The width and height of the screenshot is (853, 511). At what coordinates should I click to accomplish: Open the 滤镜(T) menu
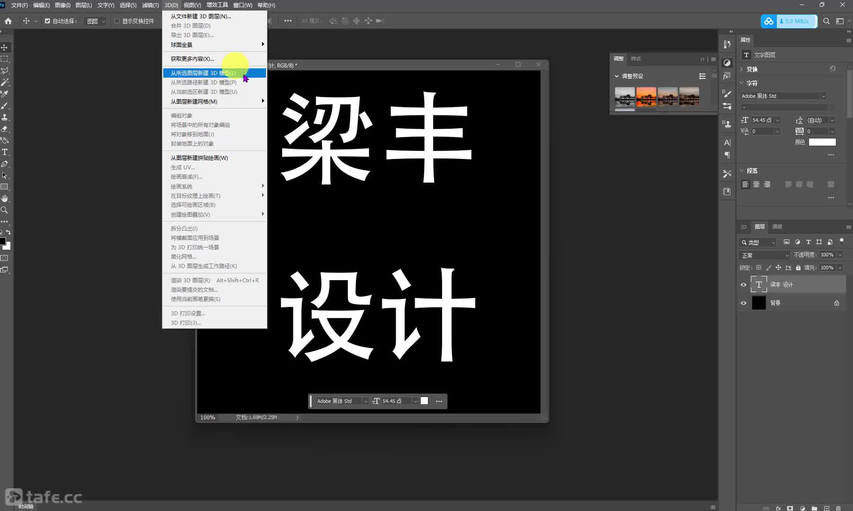150,5
